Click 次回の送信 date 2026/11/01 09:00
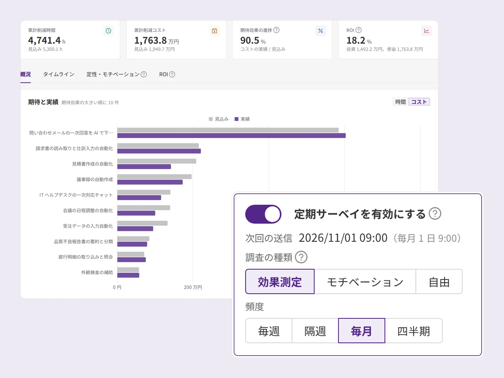The image size is (504, 378). 343,238
